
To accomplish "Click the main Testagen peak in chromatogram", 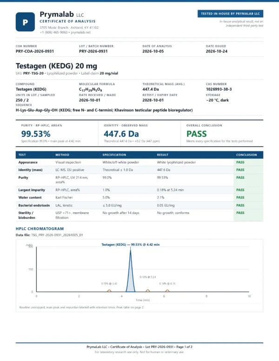I will (131, 272).
